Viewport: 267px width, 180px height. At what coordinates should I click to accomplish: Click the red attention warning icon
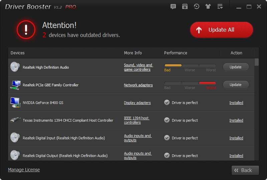tap(26, 30)
